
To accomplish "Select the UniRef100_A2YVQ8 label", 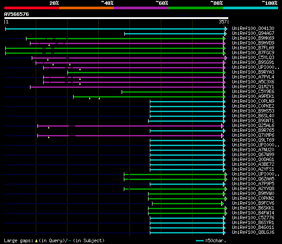I will click(x=253, y=189).
